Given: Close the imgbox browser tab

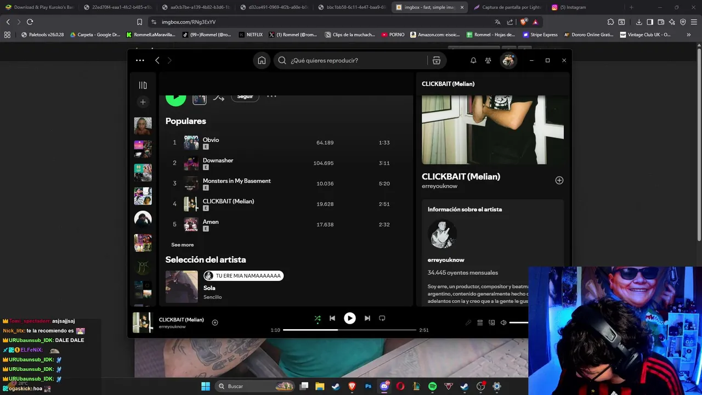Looking at the screenshot, I should pos(462,7).
